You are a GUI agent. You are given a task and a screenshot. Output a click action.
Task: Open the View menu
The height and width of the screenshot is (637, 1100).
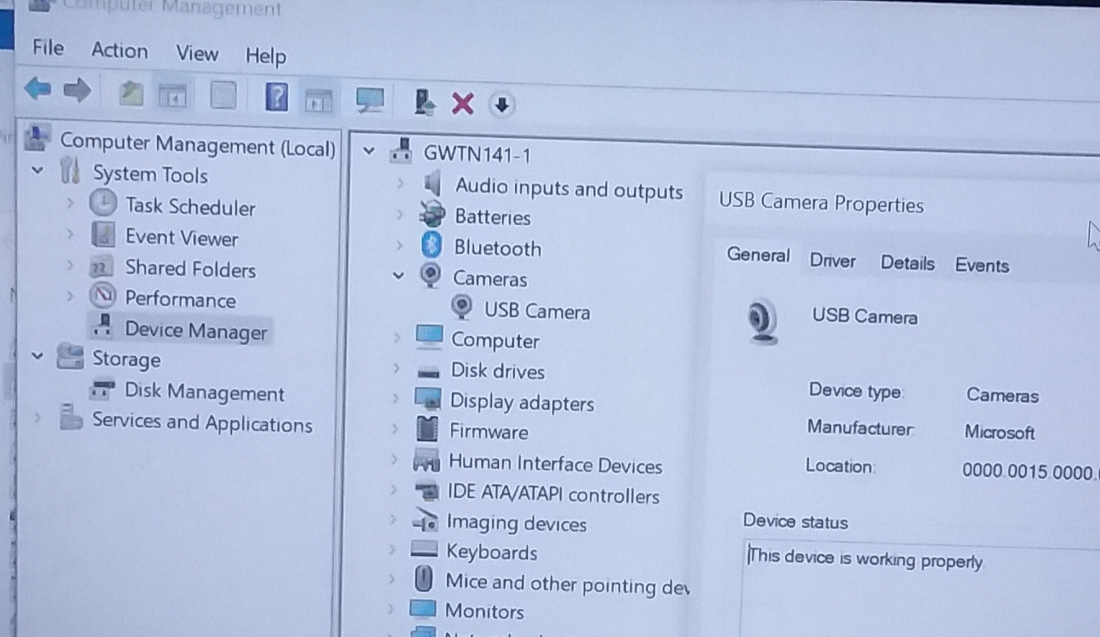pos(197,53)
